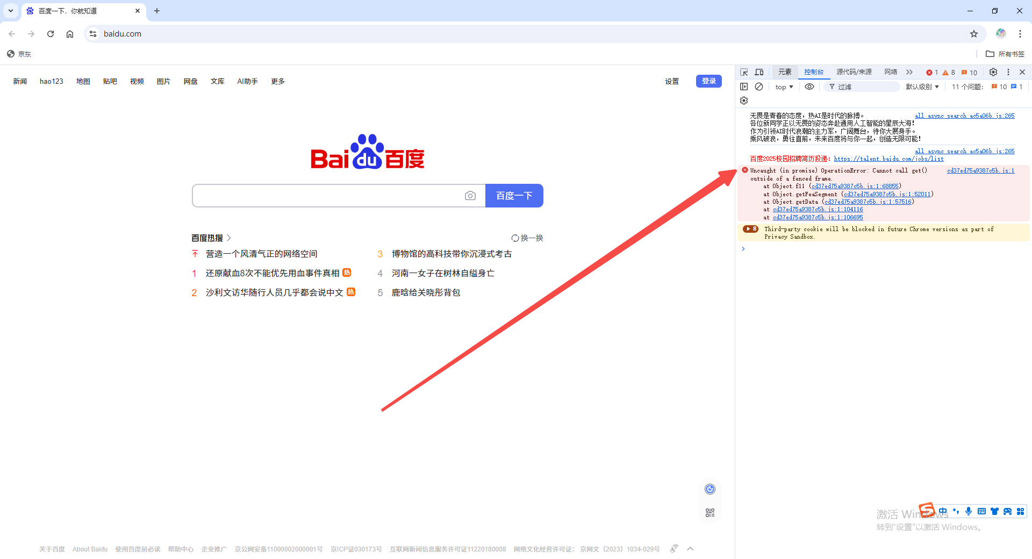Click the blue AI assistant floating icon
This screenshot has width=1032, height=559.
pyautogui.click(x=710, y=489)
